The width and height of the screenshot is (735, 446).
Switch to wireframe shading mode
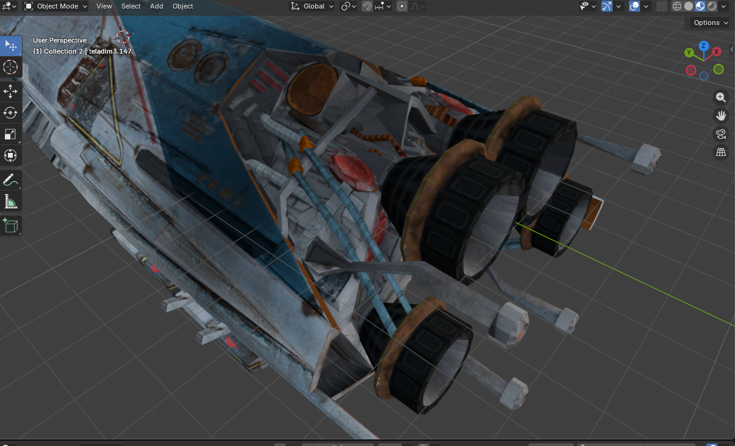tap(677, 6)
